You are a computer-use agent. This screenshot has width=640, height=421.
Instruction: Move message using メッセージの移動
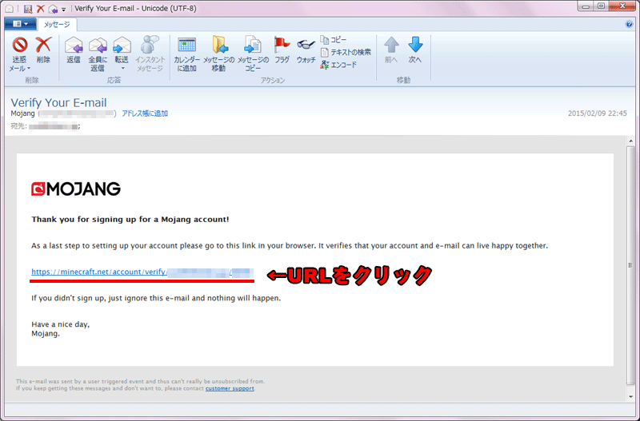(218, 54)
